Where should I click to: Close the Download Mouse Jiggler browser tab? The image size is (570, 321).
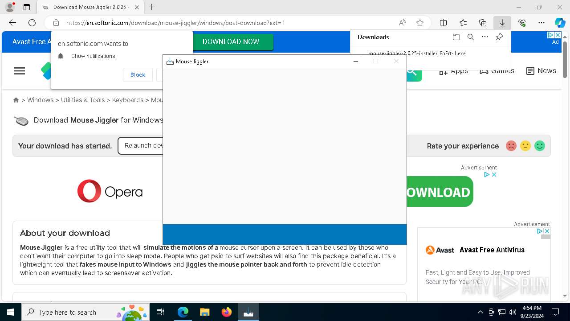137,7
